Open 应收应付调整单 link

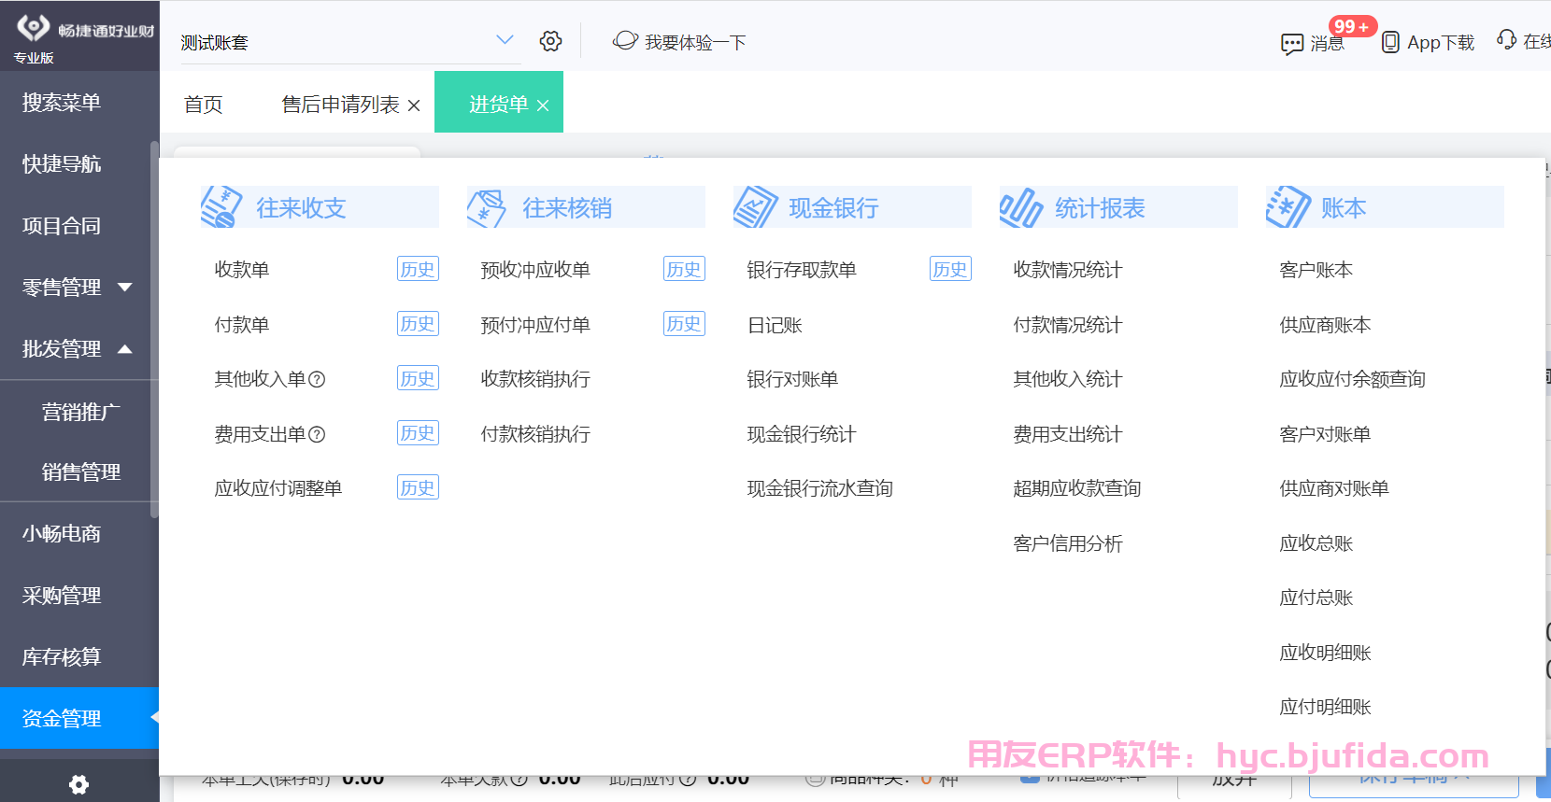(x=278, y=488)
